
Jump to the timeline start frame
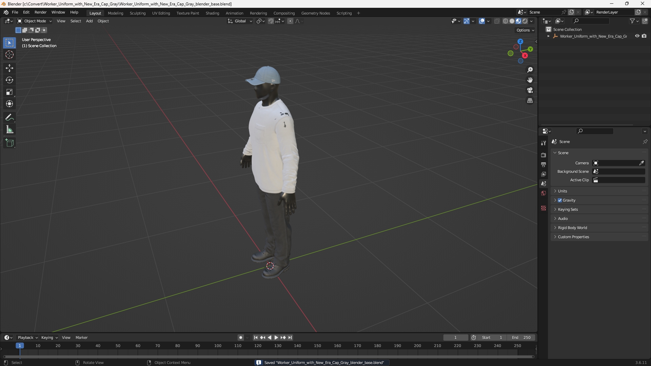pos(256,338)
